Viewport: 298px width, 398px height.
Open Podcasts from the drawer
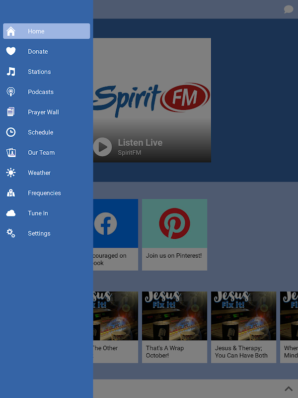tap(46, 92)
